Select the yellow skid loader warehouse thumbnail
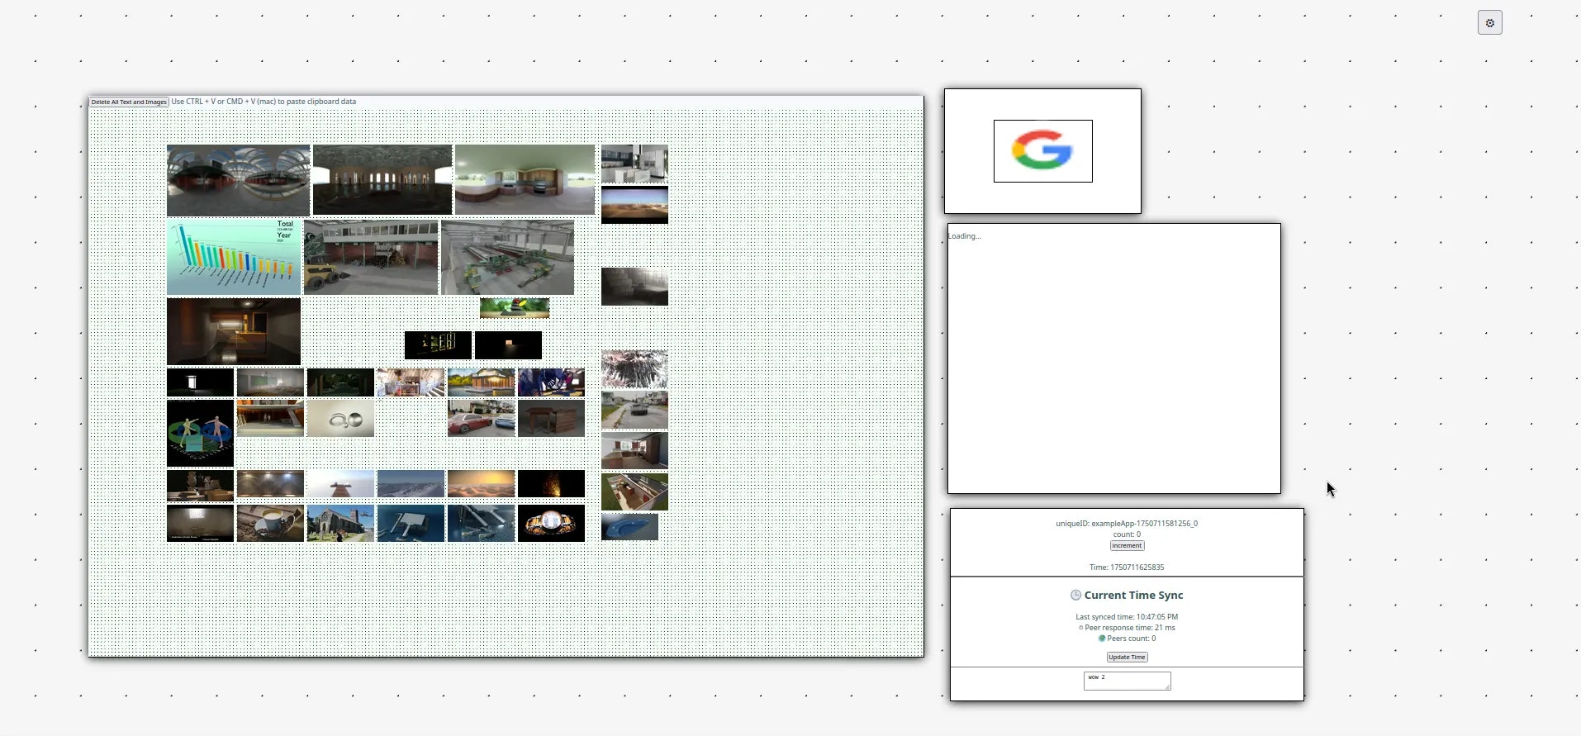The image size is (1581, 736). pyautogui.click(x=371, y=257)
